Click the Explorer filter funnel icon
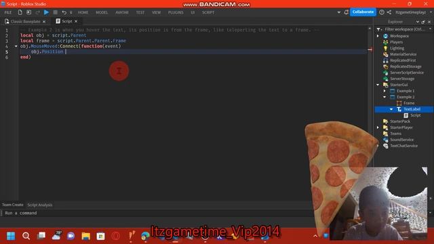 click(x=378, y=29)
